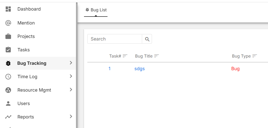The width and height of the screenshot is (268, 128).
Task: Click the Mention at-sign icon
Action: (8, 23)
